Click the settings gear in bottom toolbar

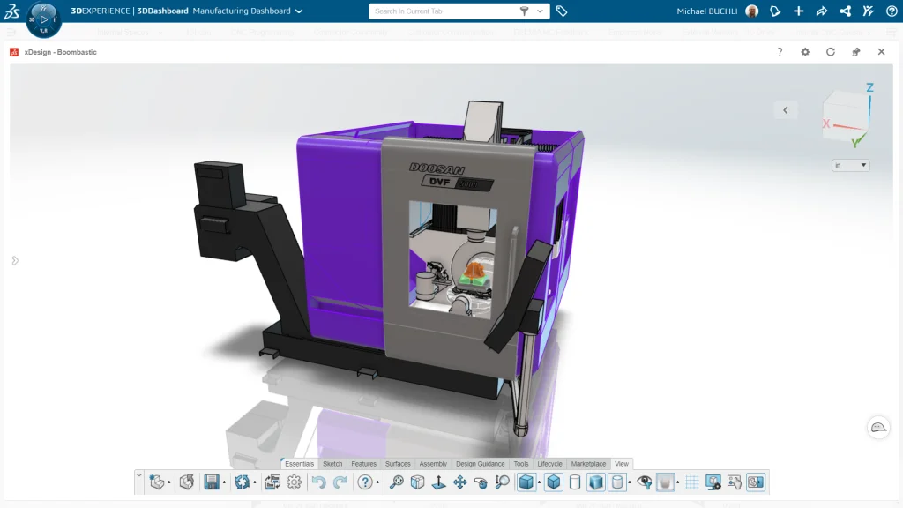click(x=295, y=482)
